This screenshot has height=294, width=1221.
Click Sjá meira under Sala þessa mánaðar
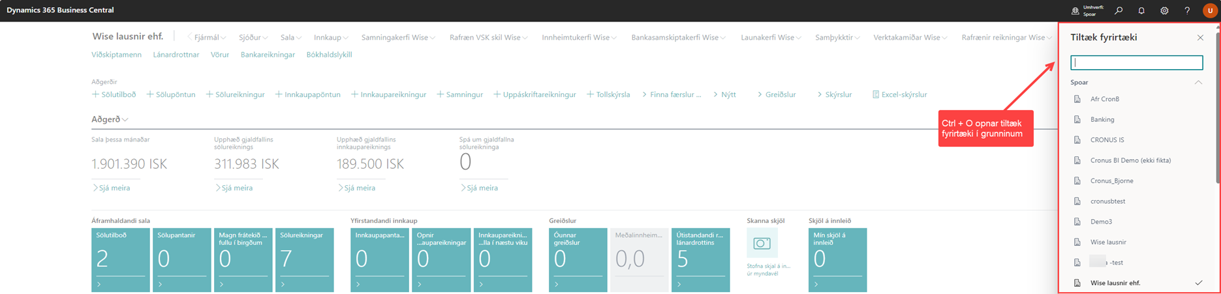tap(112, 188)
